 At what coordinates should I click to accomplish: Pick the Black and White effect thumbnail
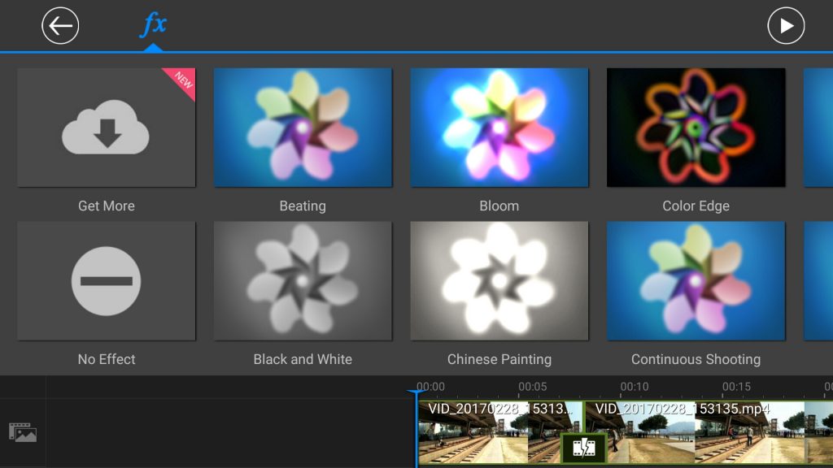point(303,281)
